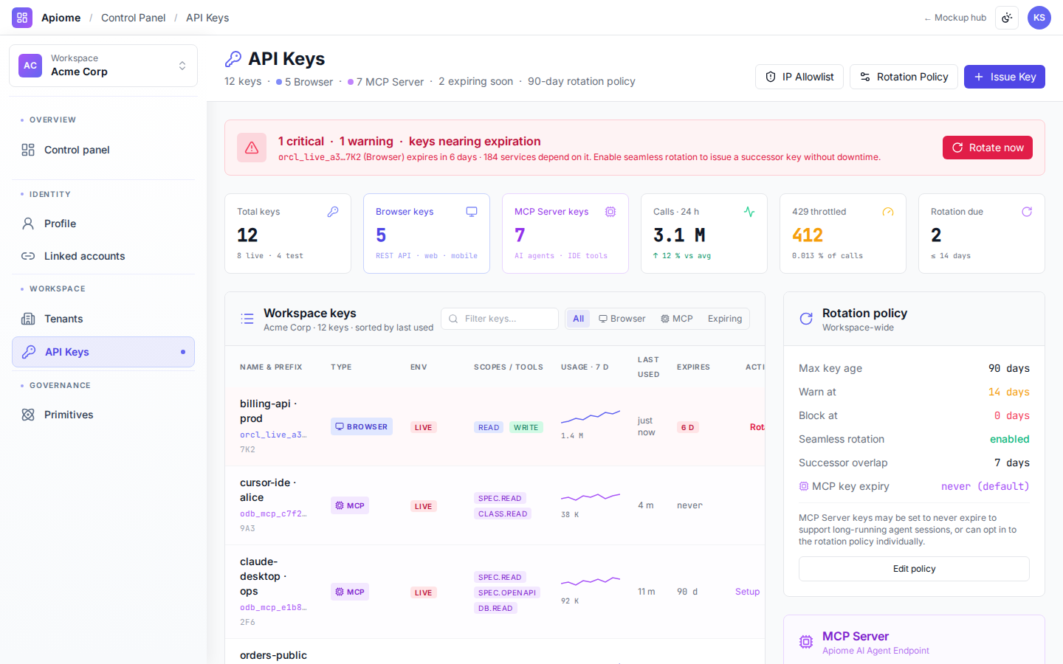Select the All filter tab

pos(578,319)
